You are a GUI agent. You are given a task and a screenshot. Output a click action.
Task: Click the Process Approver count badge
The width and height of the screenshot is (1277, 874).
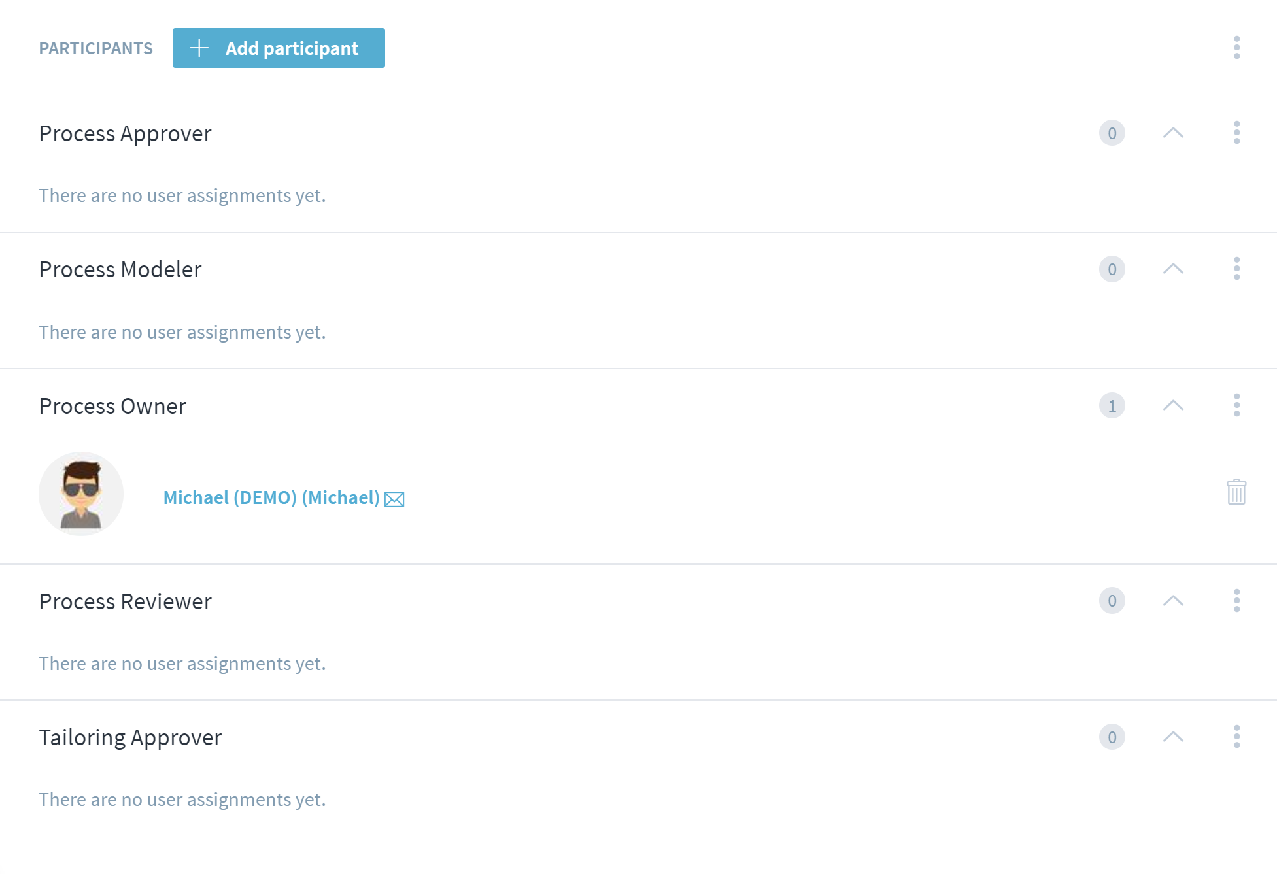tap(1112, 133)
